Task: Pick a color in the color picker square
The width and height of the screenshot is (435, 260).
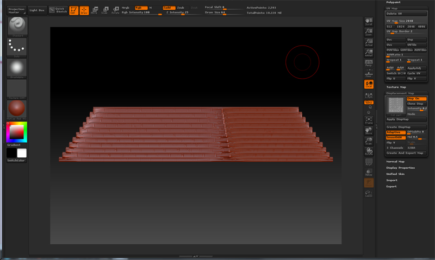Action: tap(16, 132)
